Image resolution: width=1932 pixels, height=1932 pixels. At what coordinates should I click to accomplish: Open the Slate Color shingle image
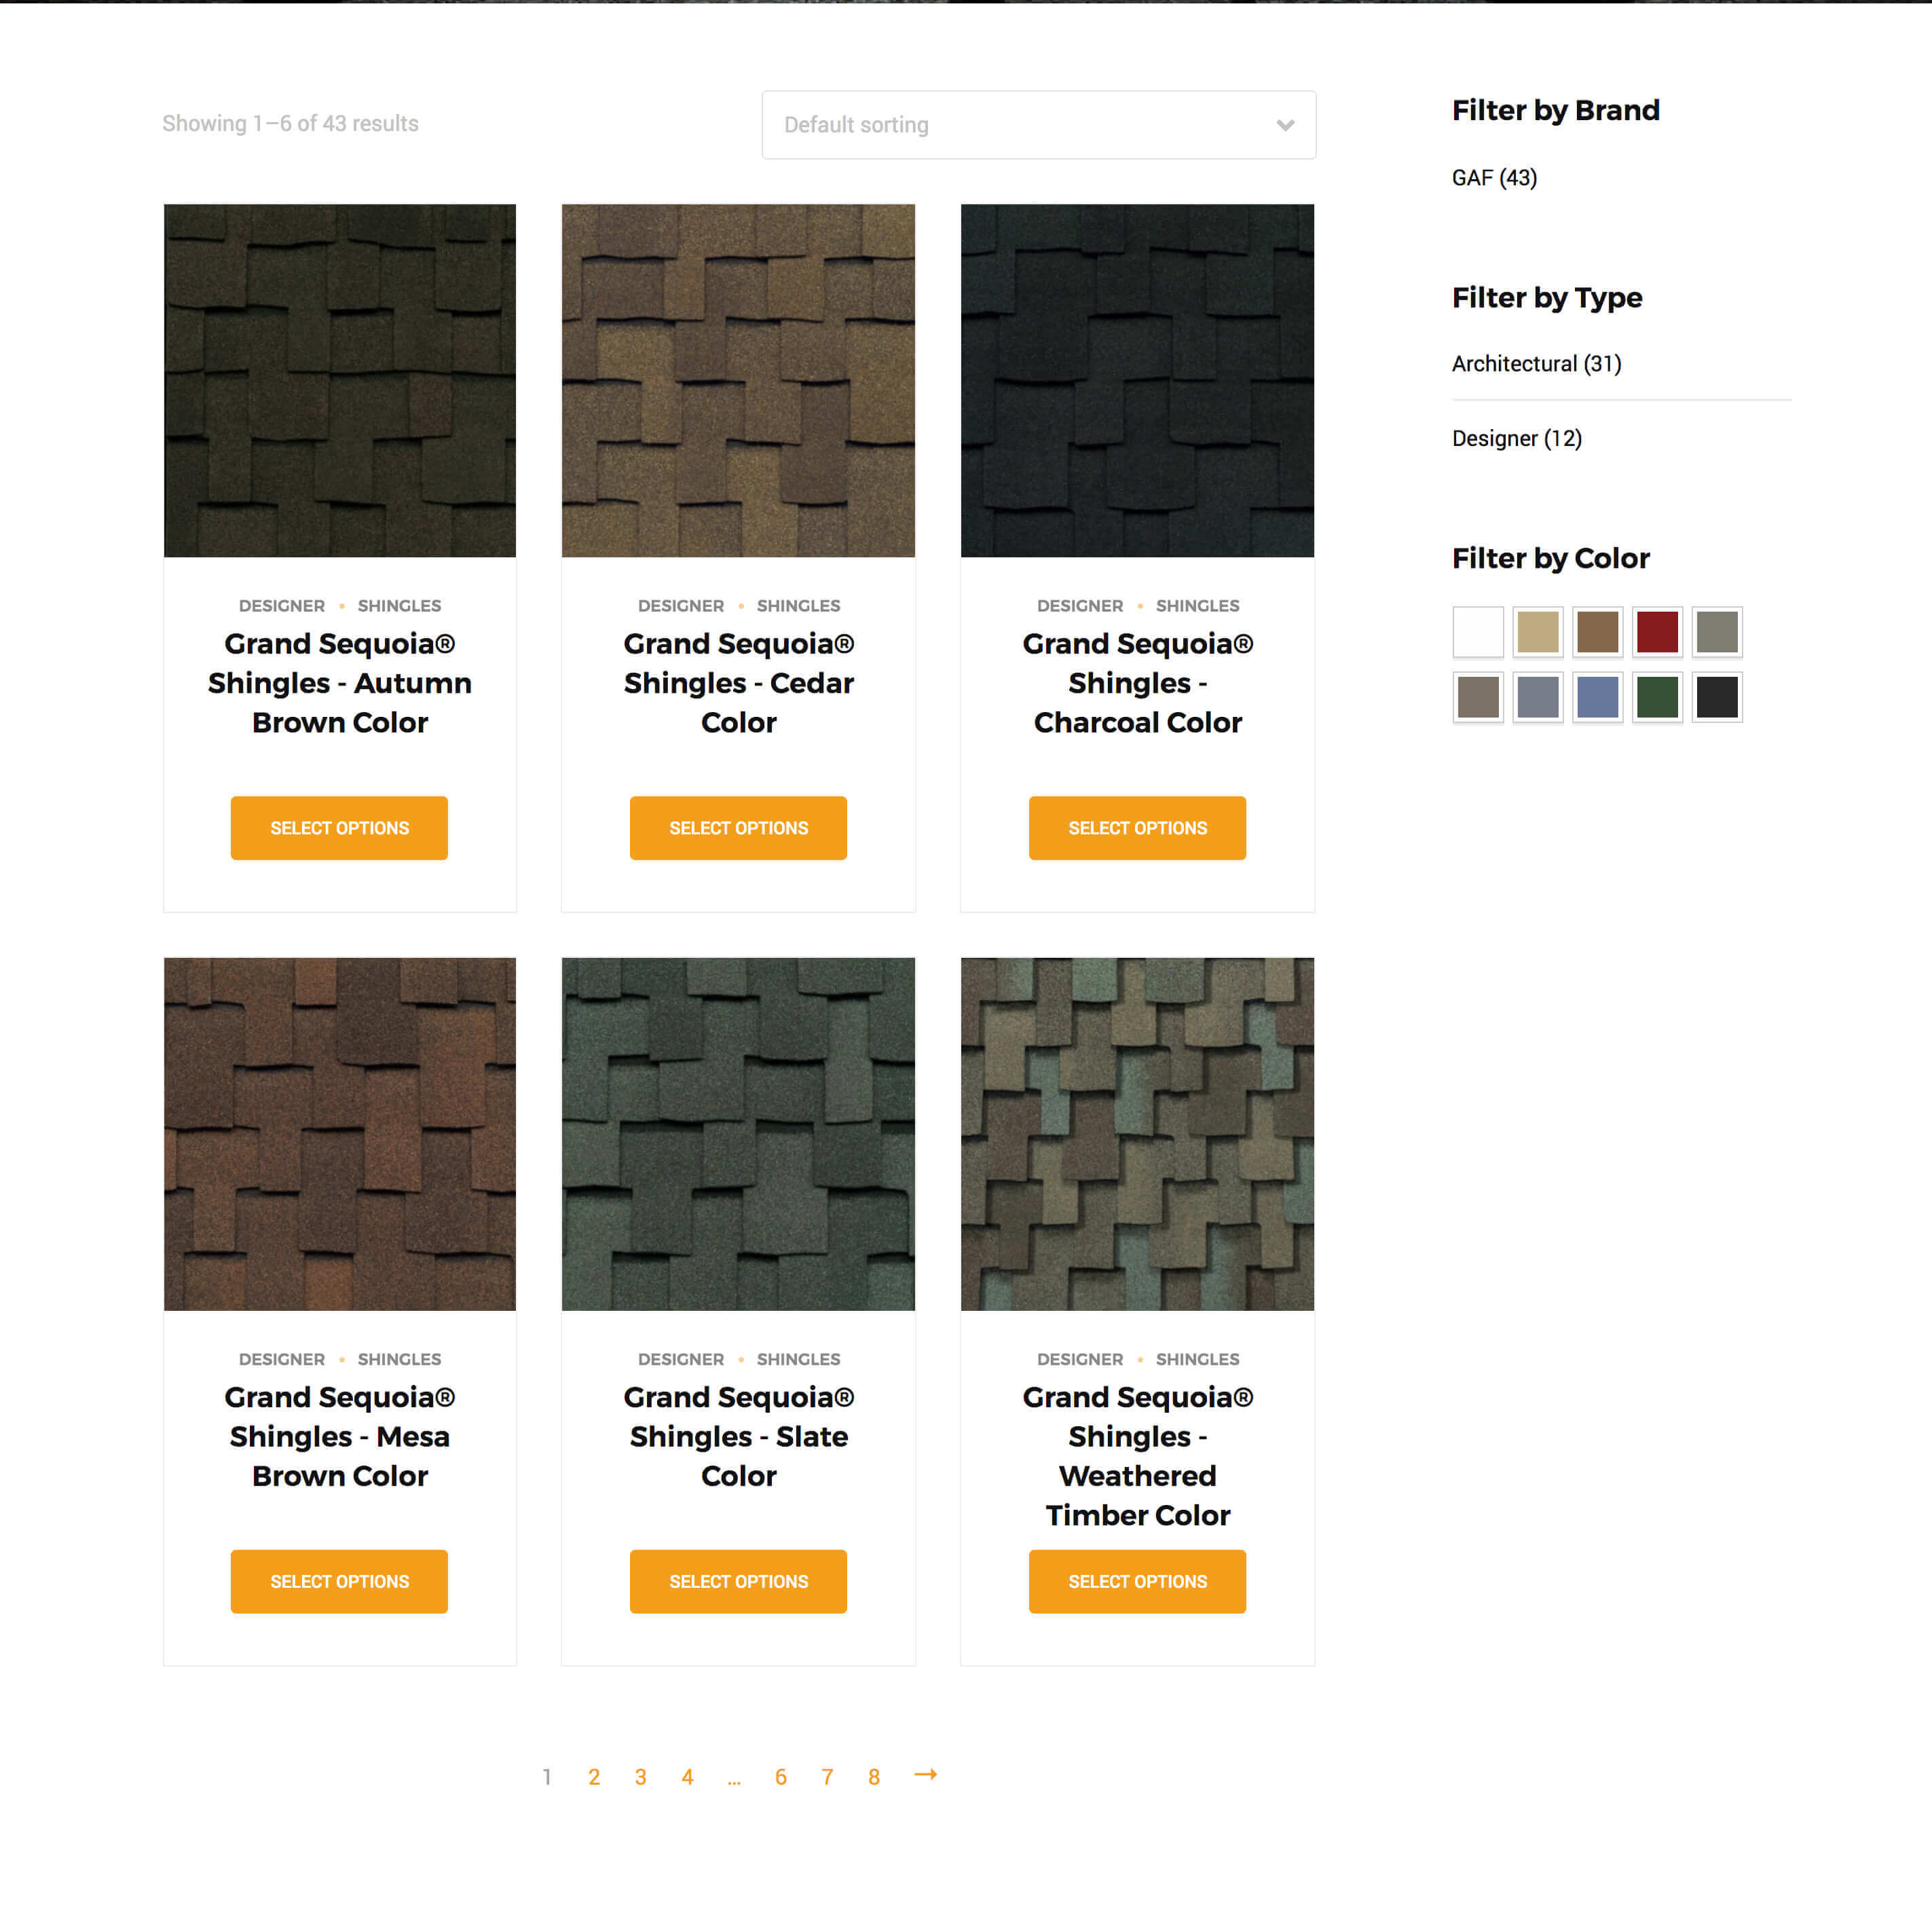[x=738, y=1134]
